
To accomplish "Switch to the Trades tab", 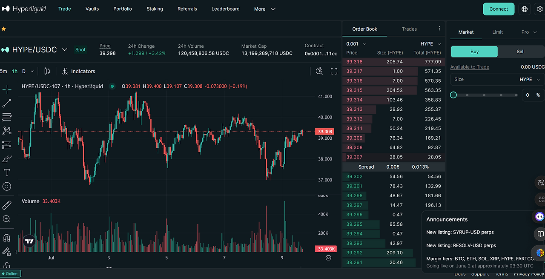I will (409, 29).
